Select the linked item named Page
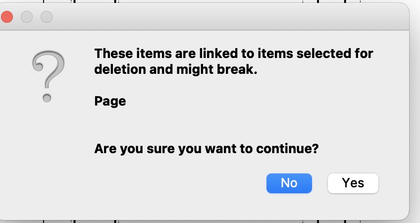 click(110, 102)
